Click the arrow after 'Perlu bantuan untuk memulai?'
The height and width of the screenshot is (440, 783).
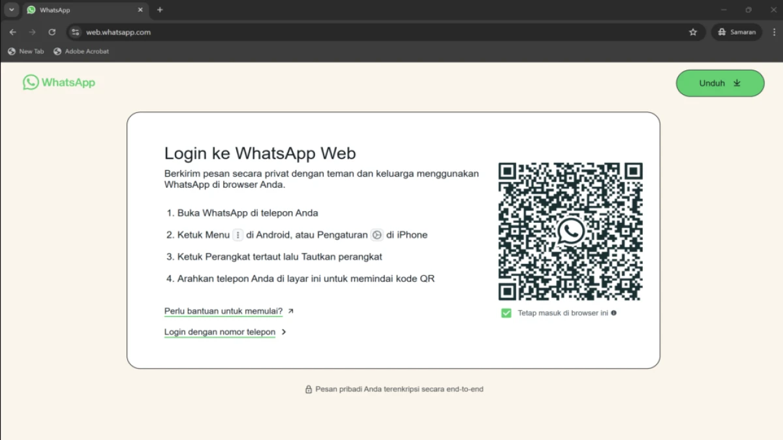click(291, 312)
